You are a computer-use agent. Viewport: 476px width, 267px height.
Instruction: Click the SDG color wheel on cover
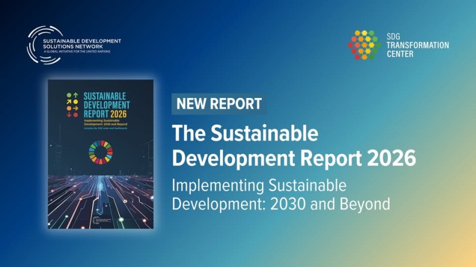[101, 152]
